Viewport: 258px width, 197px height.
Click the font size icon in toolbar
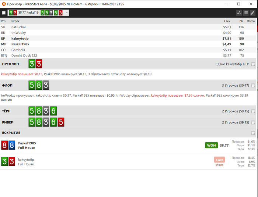(x=239, y=13)
